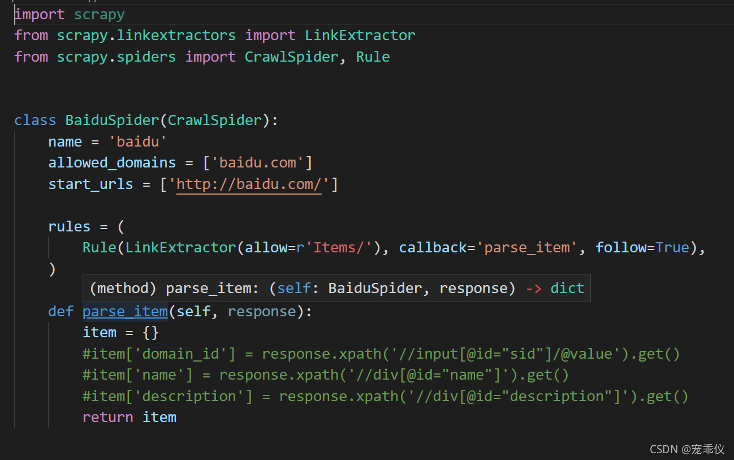Select LinkExtractor in the import line
The image size is (734, 460).
(x=360, y=35)
